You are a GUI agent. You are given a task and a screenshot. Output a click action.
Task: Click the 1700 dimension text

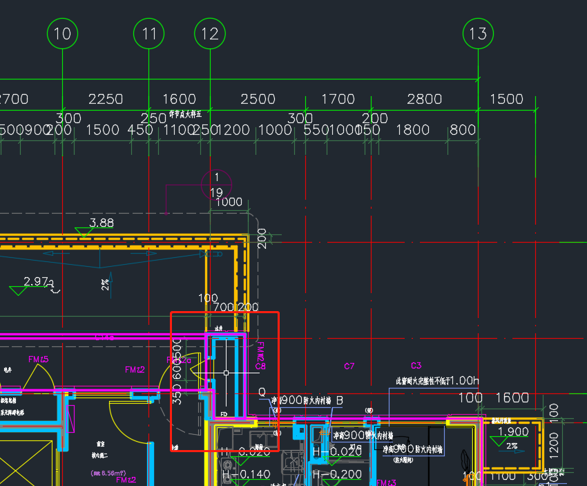[338, 100]
